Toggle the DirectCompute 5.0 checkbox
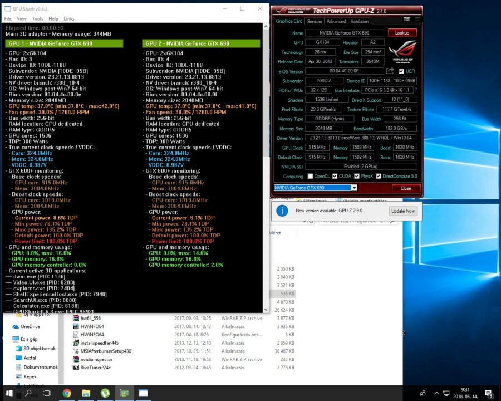The height and width of the screenshot is (401, 501). [379, 176]
